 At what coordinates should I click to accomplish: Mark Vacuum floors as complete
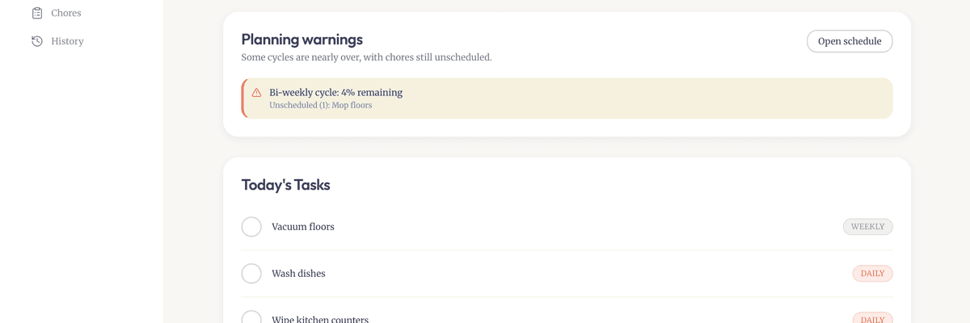pyautogui.click(x=251, y=227)
